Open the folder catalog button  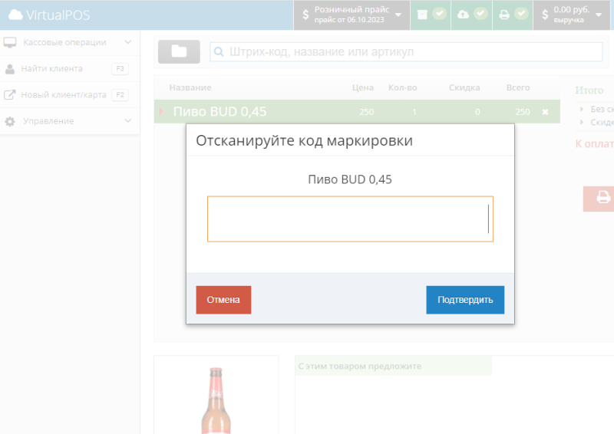[179, 51]
